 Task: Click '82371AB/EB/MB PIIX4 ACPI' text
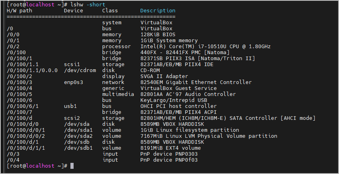179,112
